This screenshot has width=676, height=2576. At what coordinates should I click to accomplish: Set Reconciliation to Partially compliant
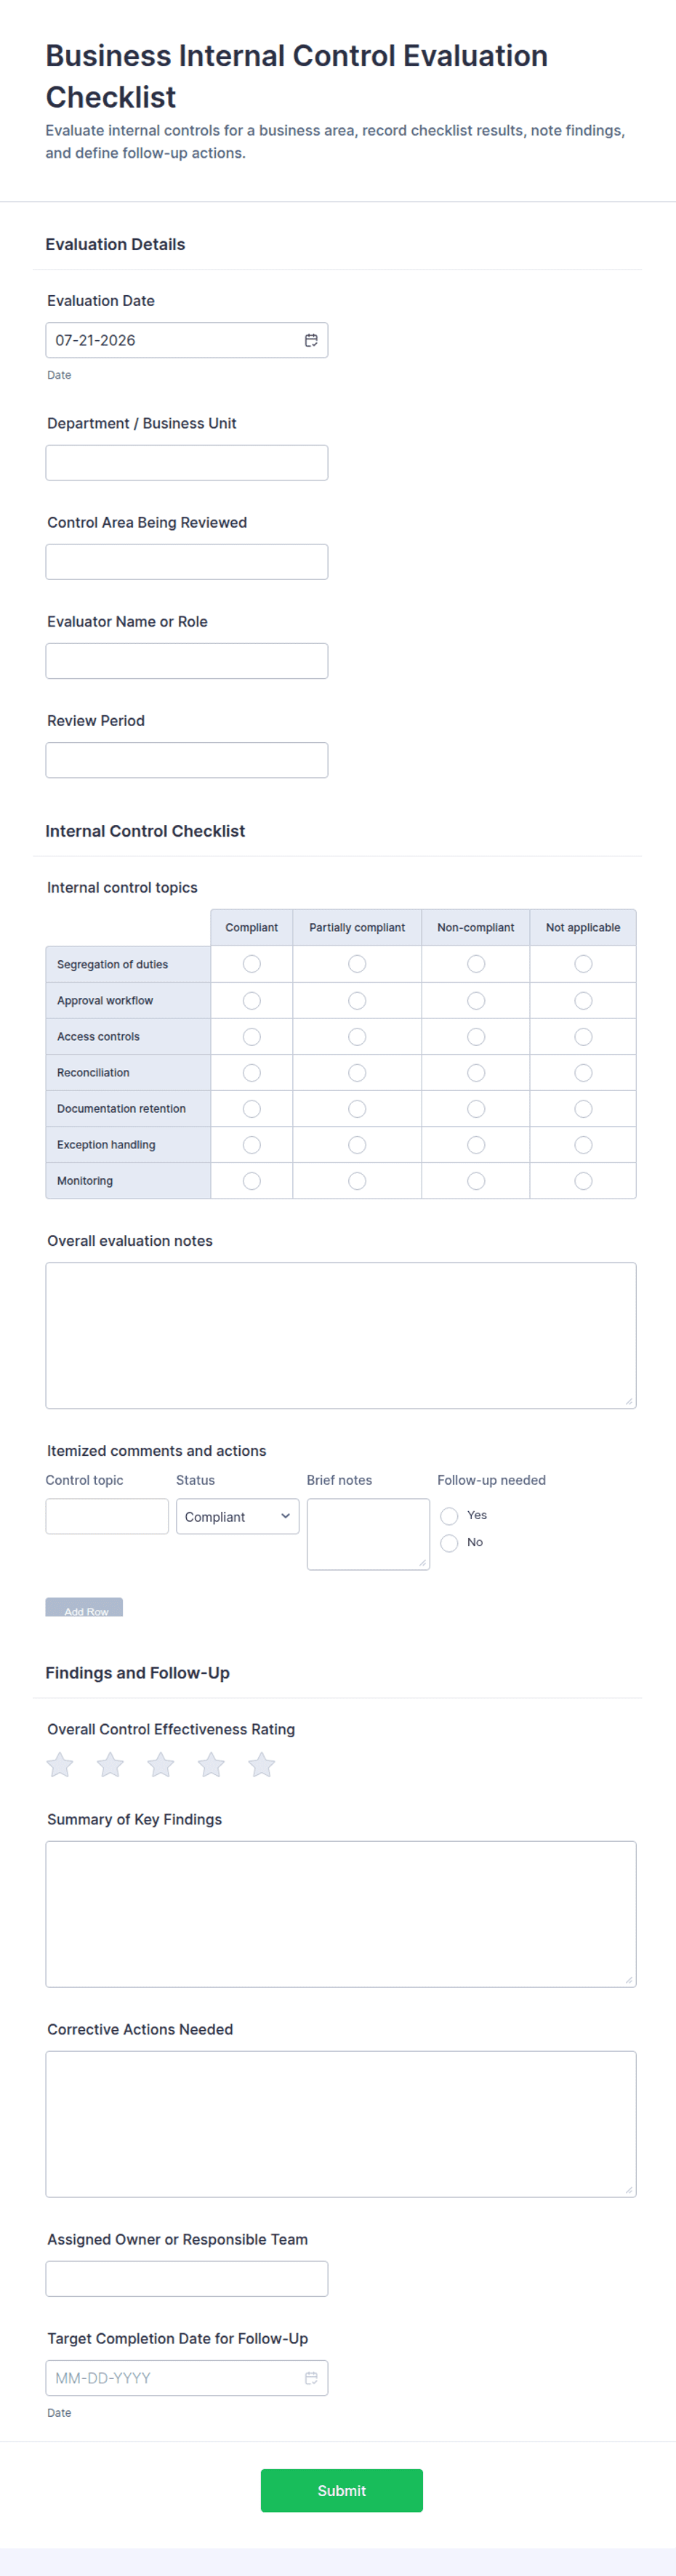click(x=357, y=1073)
